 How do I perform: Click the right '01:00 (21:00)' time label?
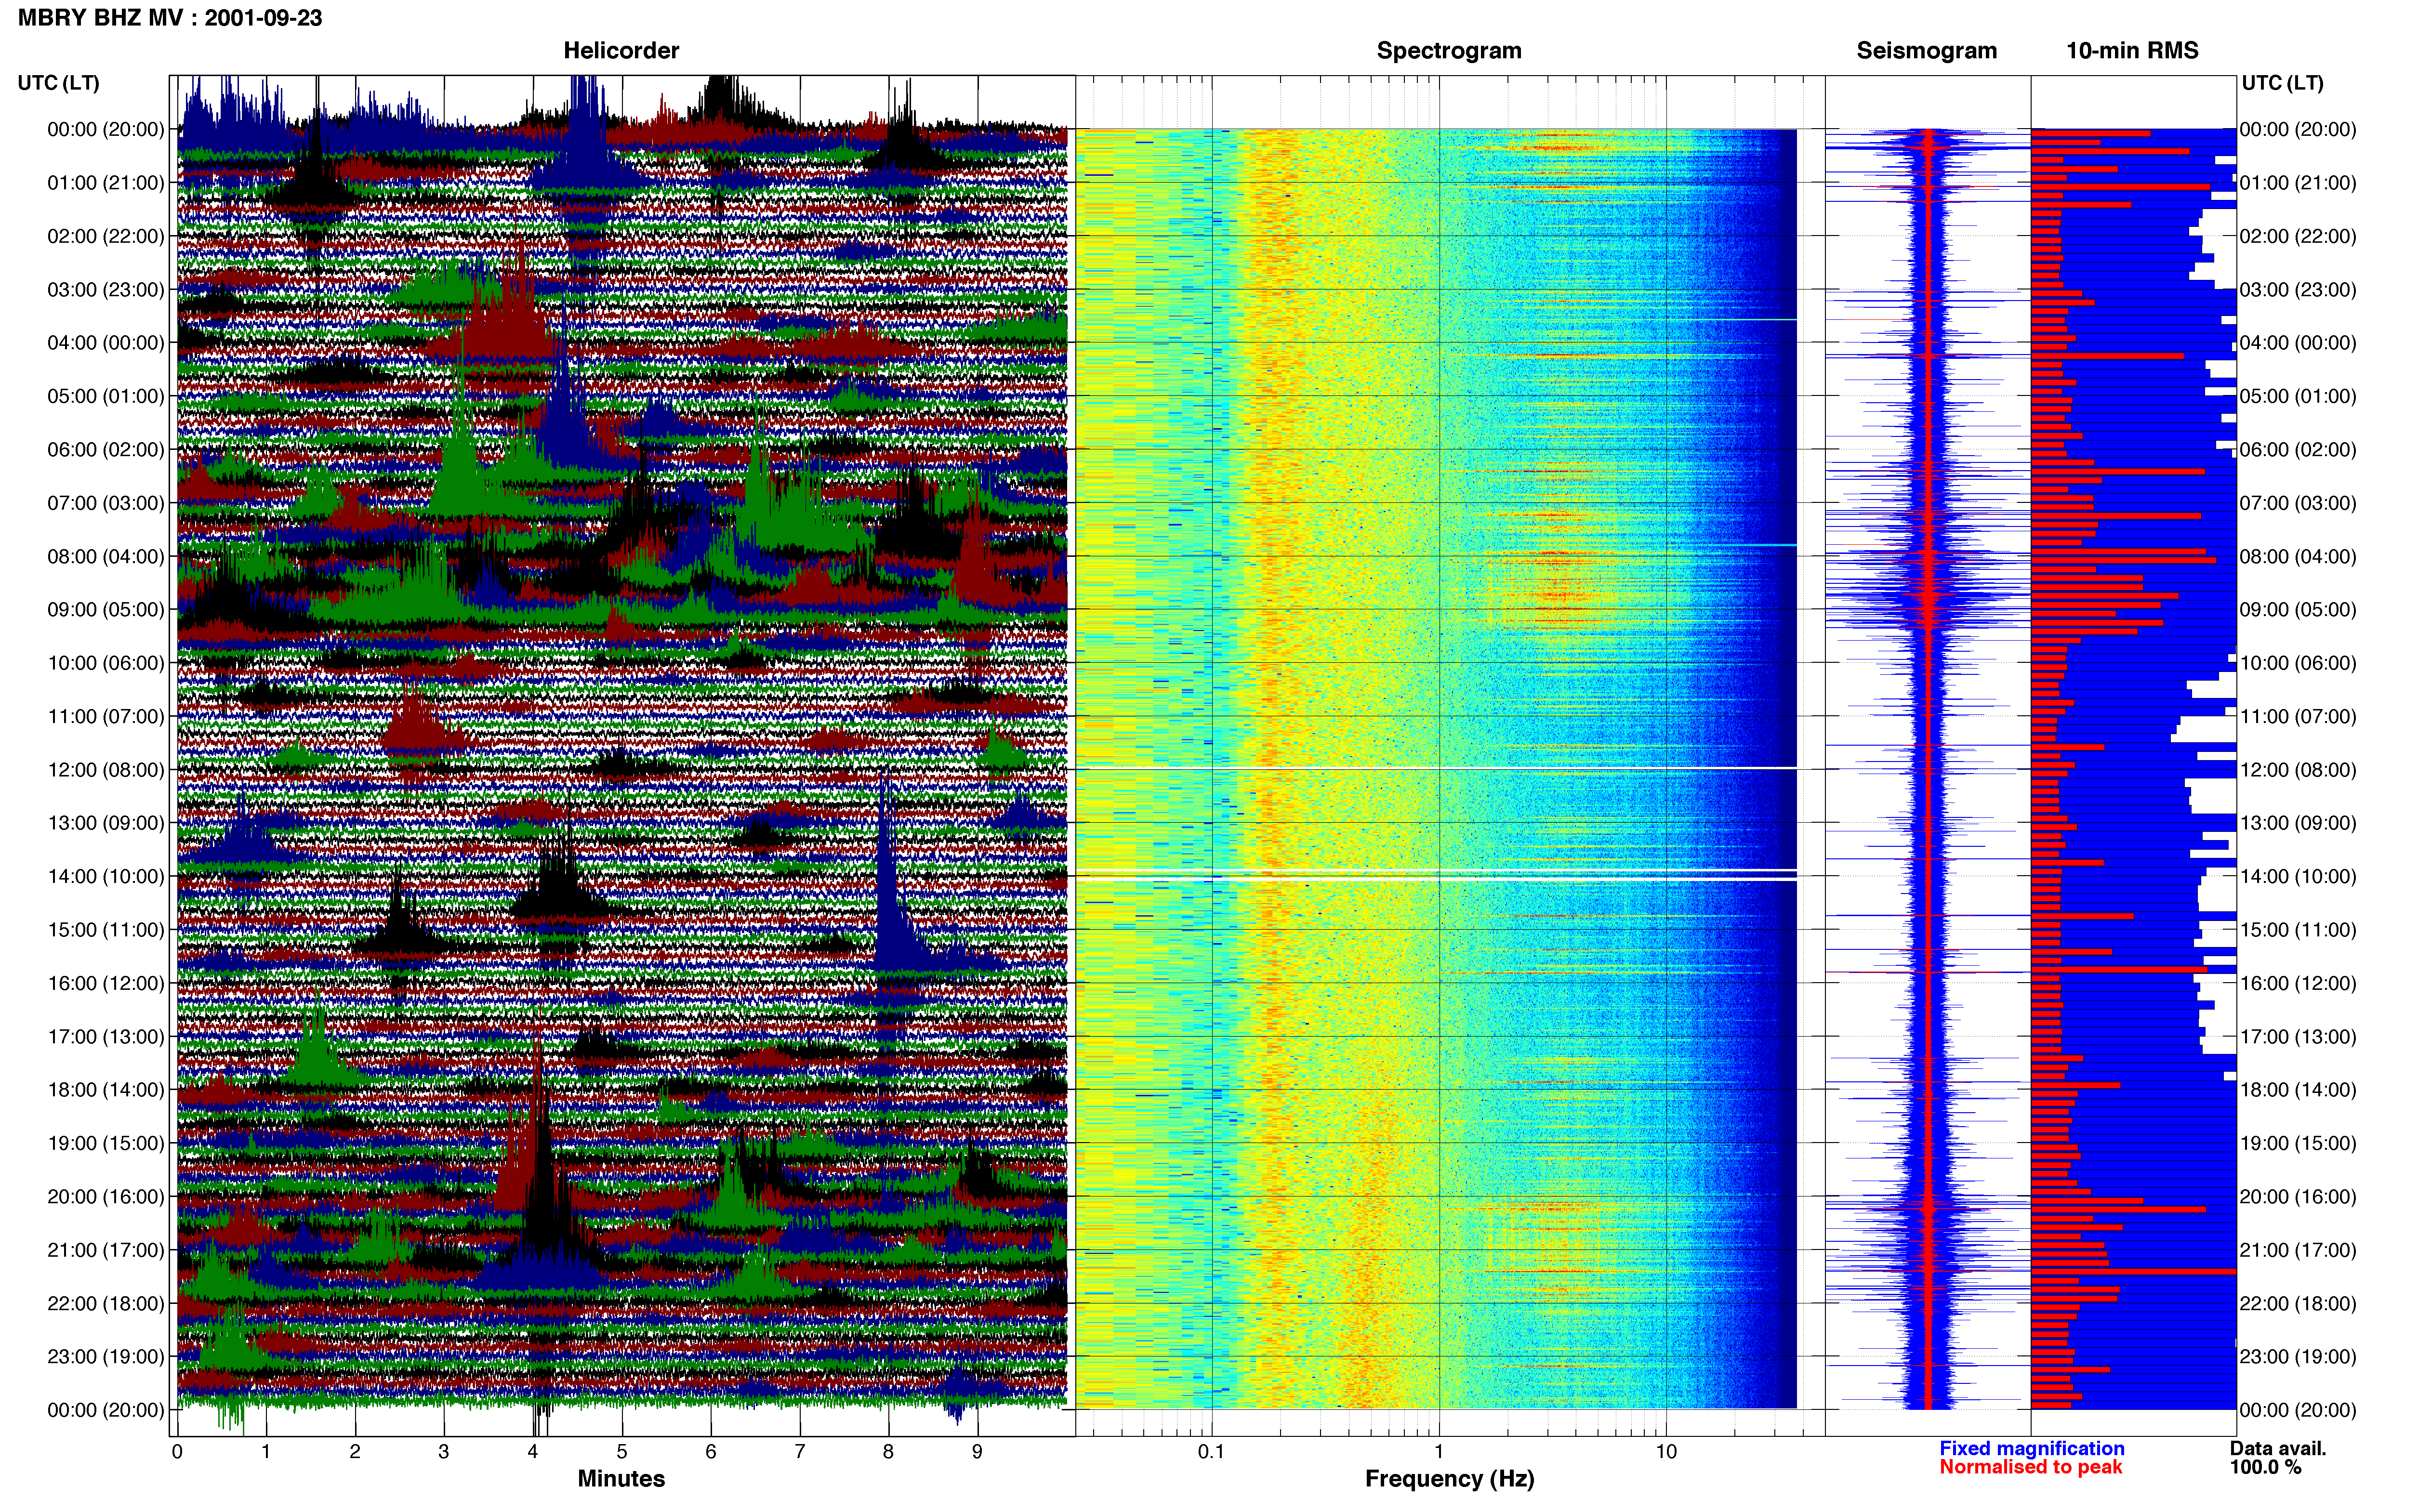[2298, 183]
